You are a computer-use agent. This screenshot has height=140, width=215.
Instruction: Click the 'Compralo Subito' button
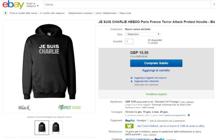(x=156, y=63)
